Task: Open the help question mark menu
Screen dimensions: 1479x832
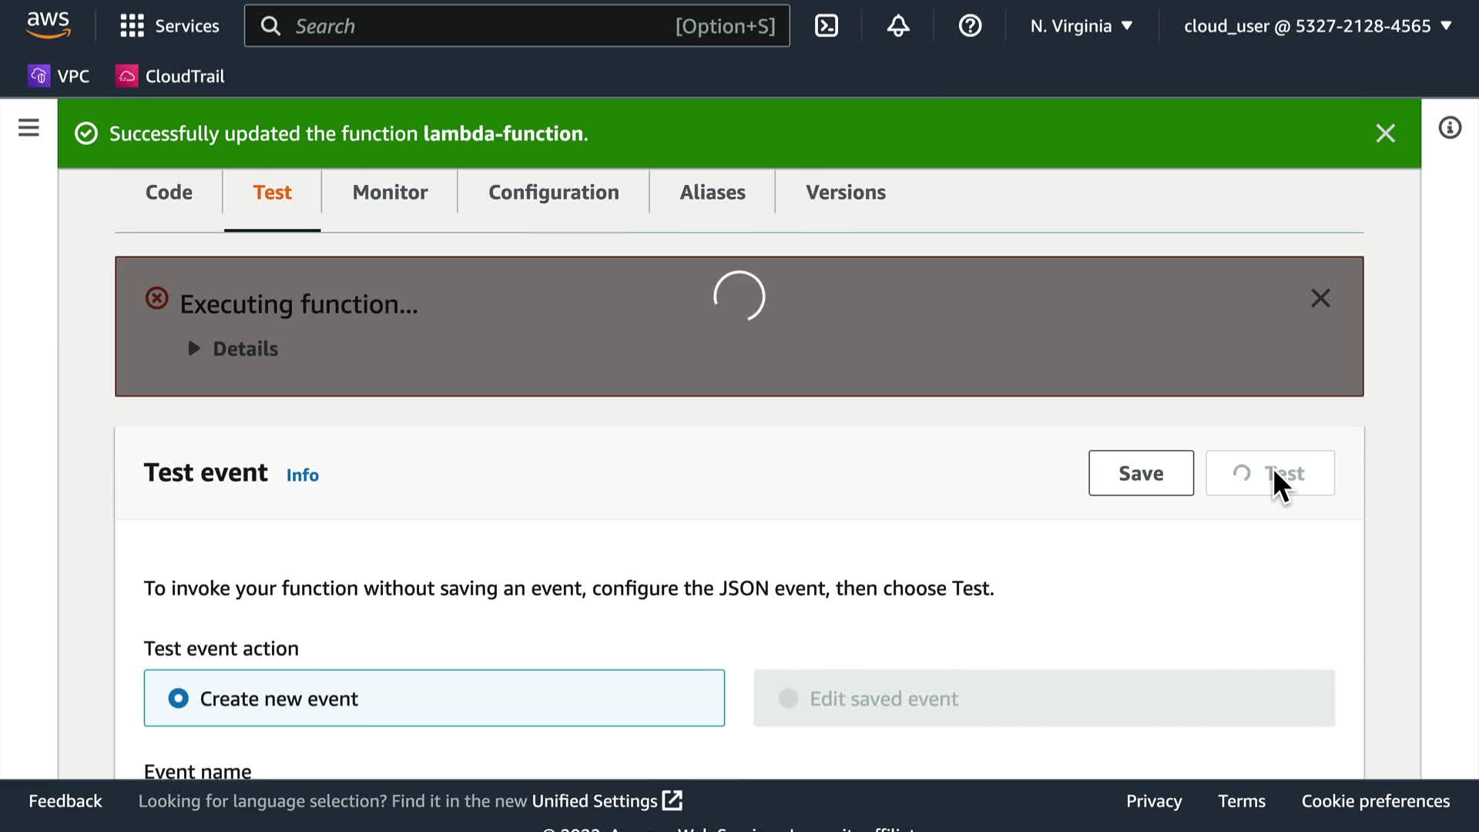Action: [970, 26]
